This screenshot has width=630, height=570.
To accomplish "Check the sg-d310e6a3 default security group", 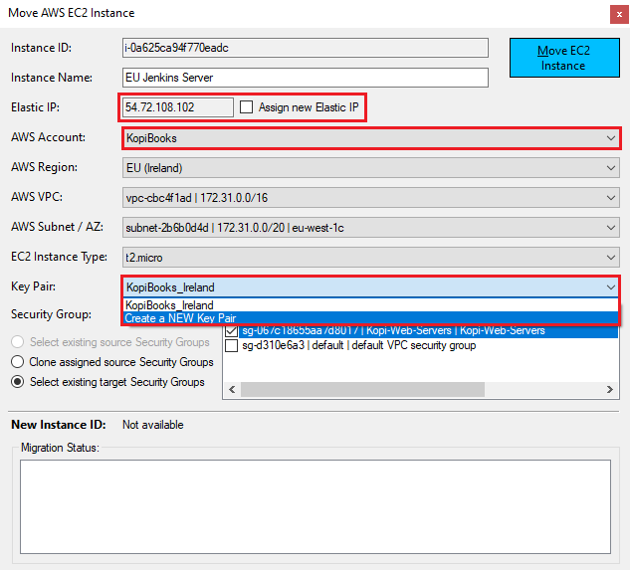I will pyautogui.click(x=232, y=345).
